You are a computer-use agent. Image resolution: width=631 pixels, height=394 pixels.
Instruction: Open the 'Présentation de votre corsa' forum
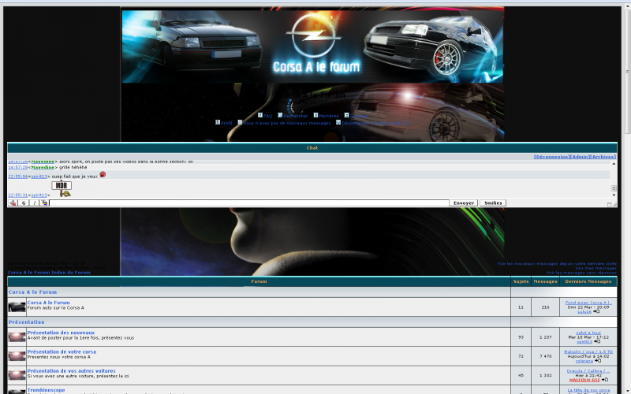pyautogui.click(x=62, y=351)
